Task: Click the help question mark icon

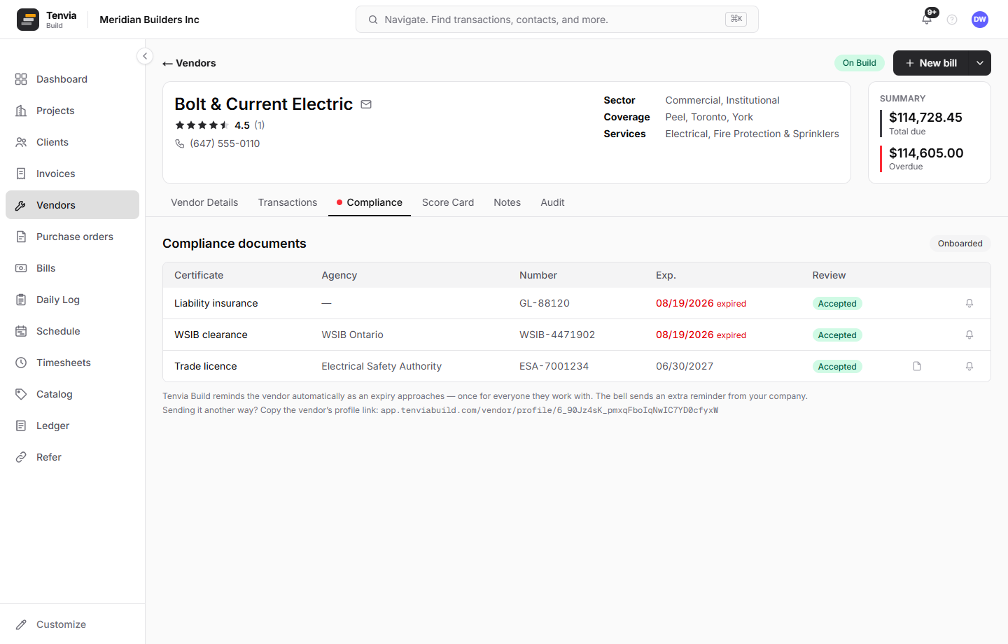Action: [952, 20]
